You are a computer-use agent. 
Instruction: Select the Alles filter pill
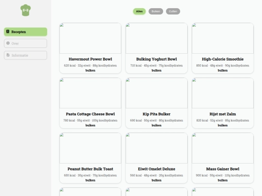(139, 11)
